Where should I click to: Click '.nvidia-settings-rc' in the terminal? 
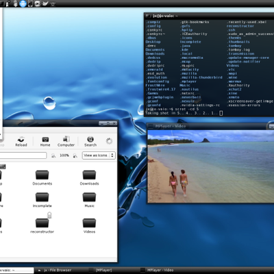pos(200,105)
